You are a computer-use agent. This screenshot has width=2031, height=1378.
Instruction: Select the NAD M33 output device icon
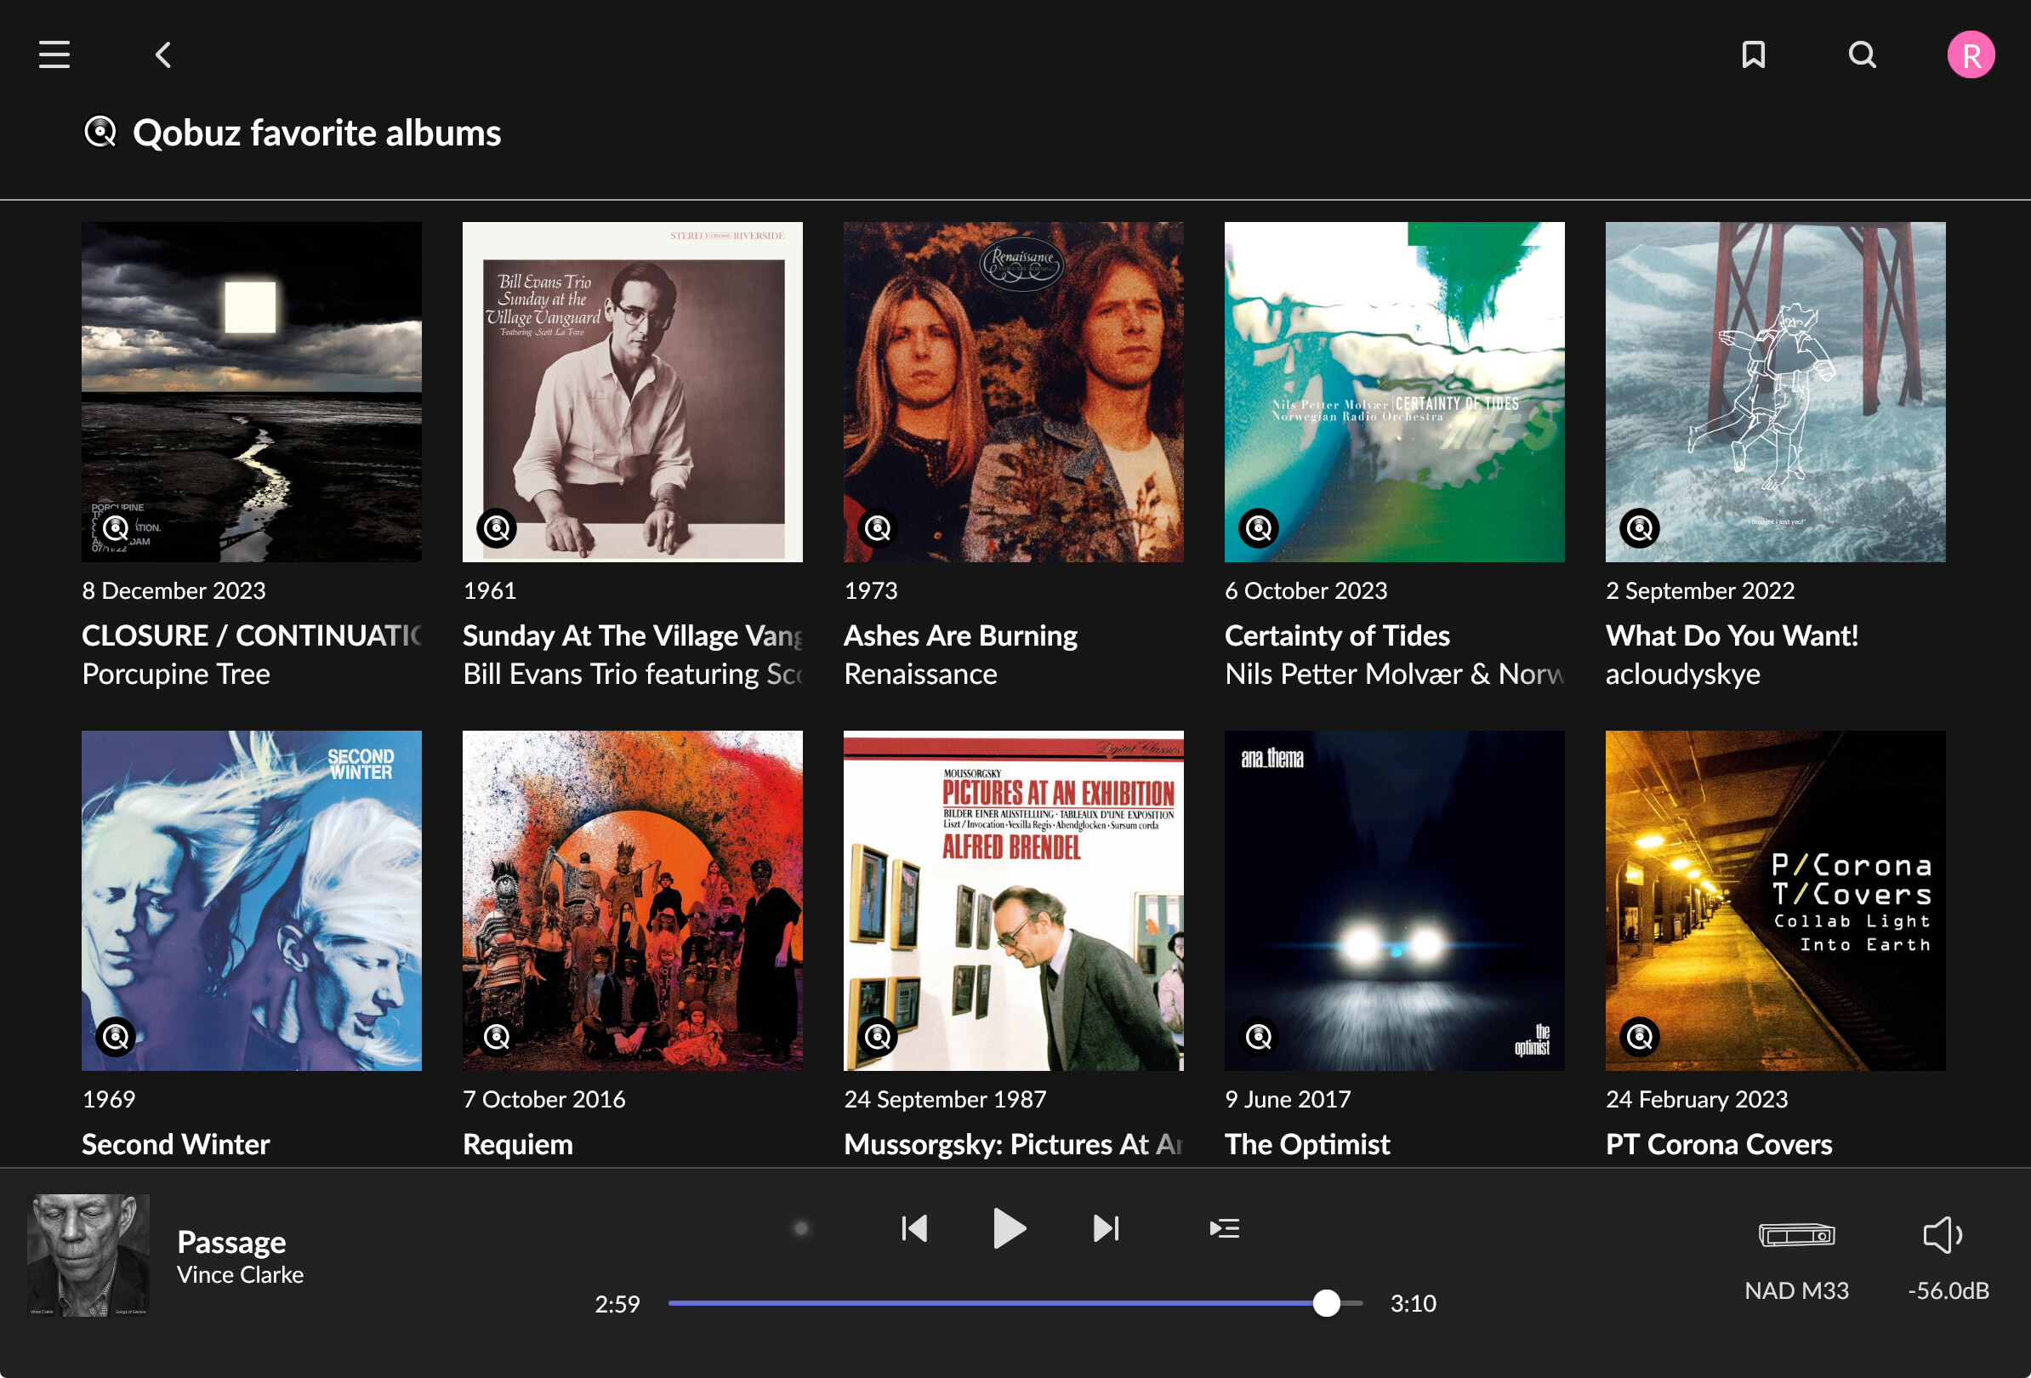1797,1235
